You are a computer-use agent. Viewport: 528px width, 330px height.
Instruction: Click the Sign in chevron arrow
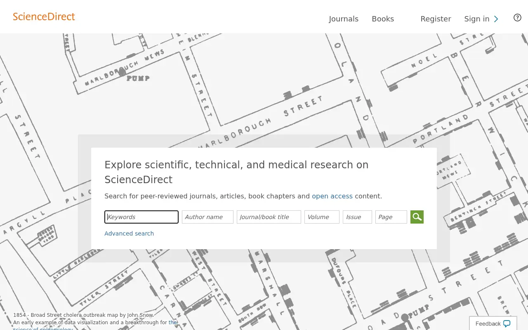click(x=496, y=19)
